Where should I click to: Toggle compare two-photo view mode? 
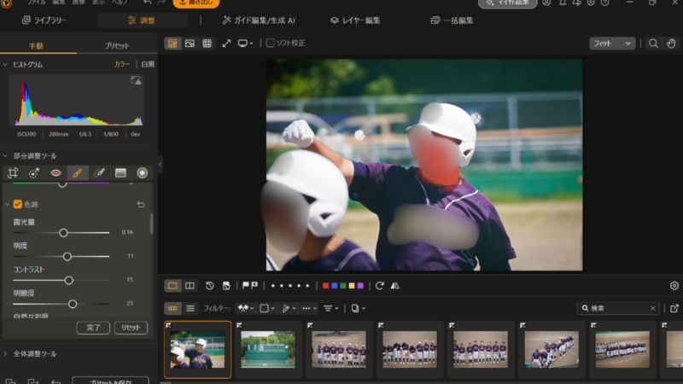[190, 286]
